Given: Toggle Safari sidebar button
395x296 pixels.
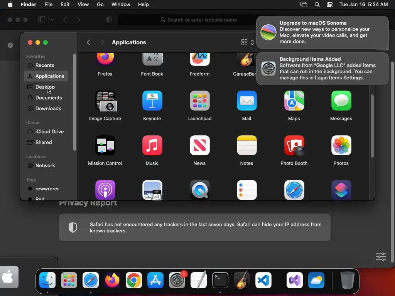Looking at the screenshot, I should click(41, 20).
